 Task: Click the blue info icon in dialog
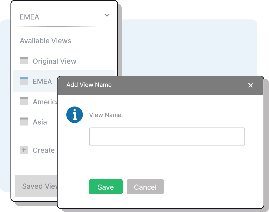click(x=74, y=115)
